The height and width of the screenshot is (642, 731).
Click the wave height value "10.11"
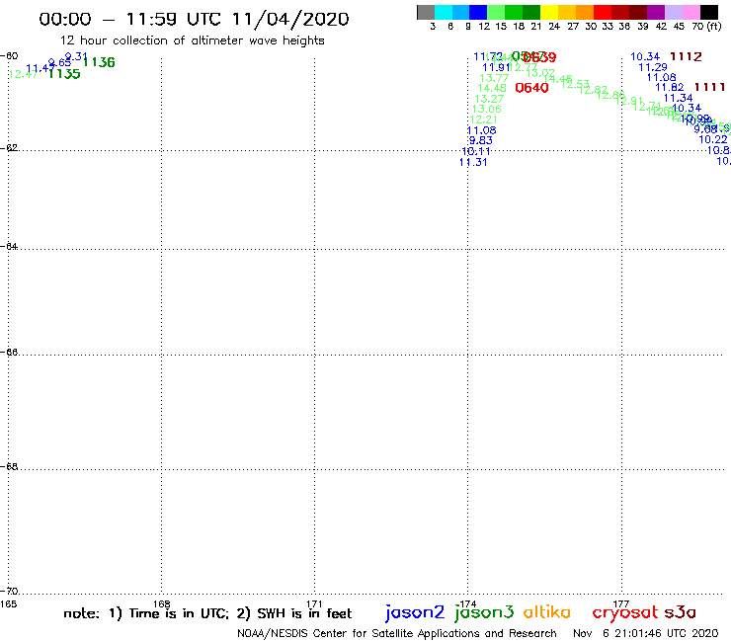[476, 151]
